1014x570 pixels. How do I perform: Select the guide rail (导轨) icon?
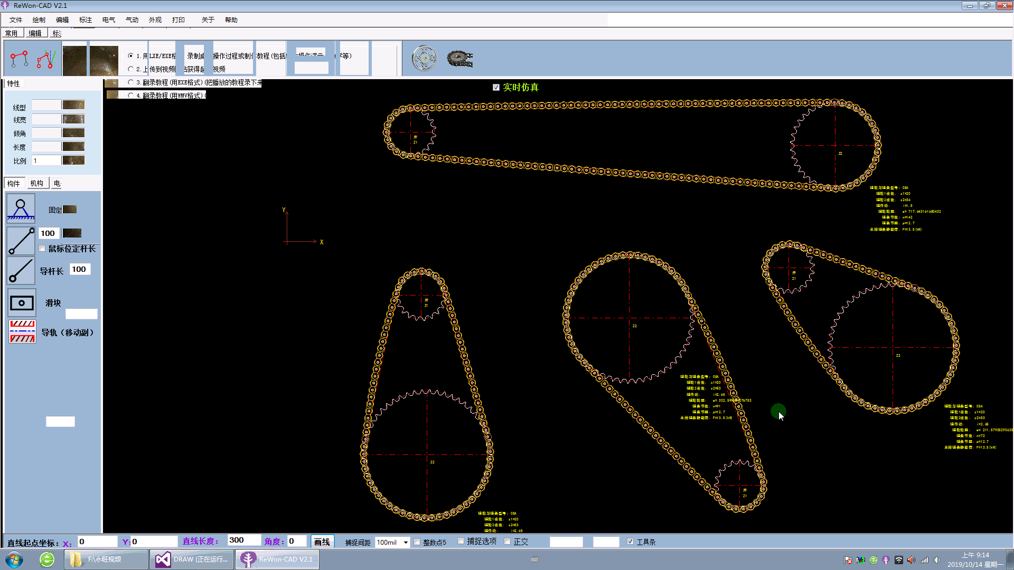point(22,331)
